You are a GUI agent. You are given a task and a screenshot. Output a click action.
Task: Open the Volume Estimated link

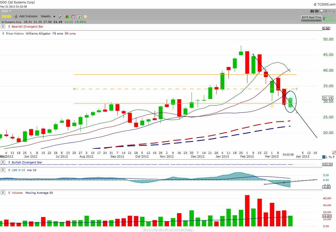311,20
